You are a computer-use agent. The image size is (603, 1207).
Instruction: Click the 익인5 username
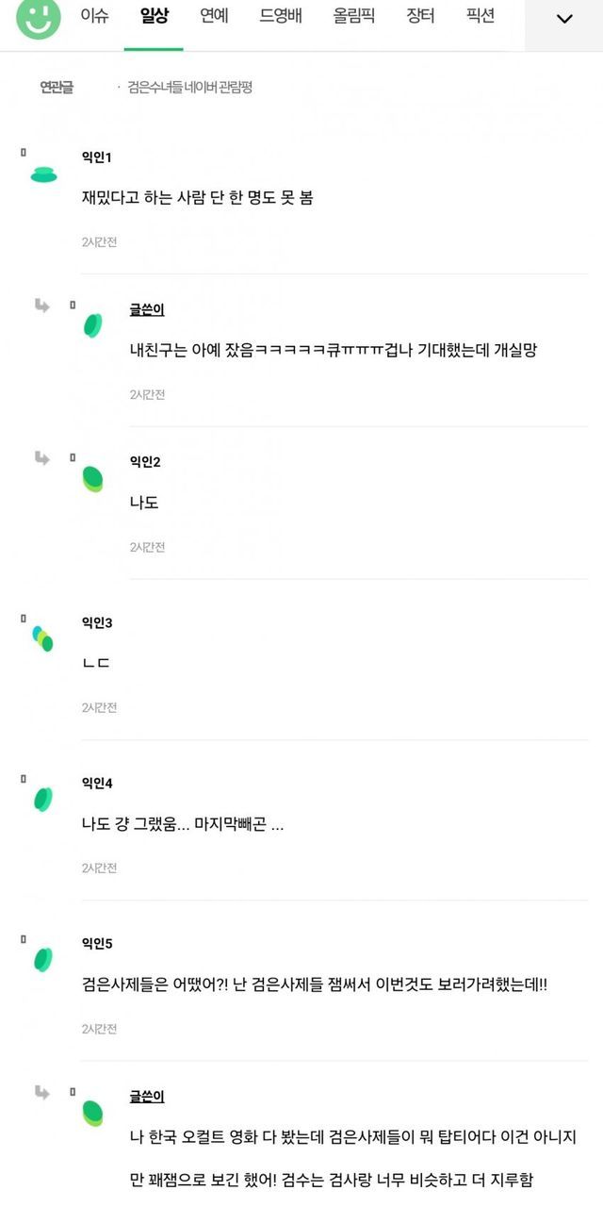pos(97,943)
